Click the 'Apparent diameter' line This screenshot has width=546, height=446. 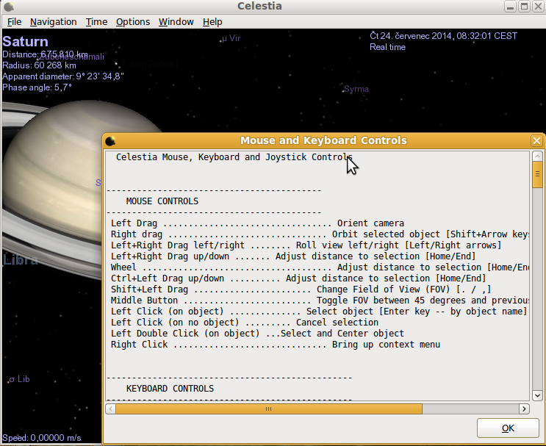pyautogui.click(x=63, y=76)
